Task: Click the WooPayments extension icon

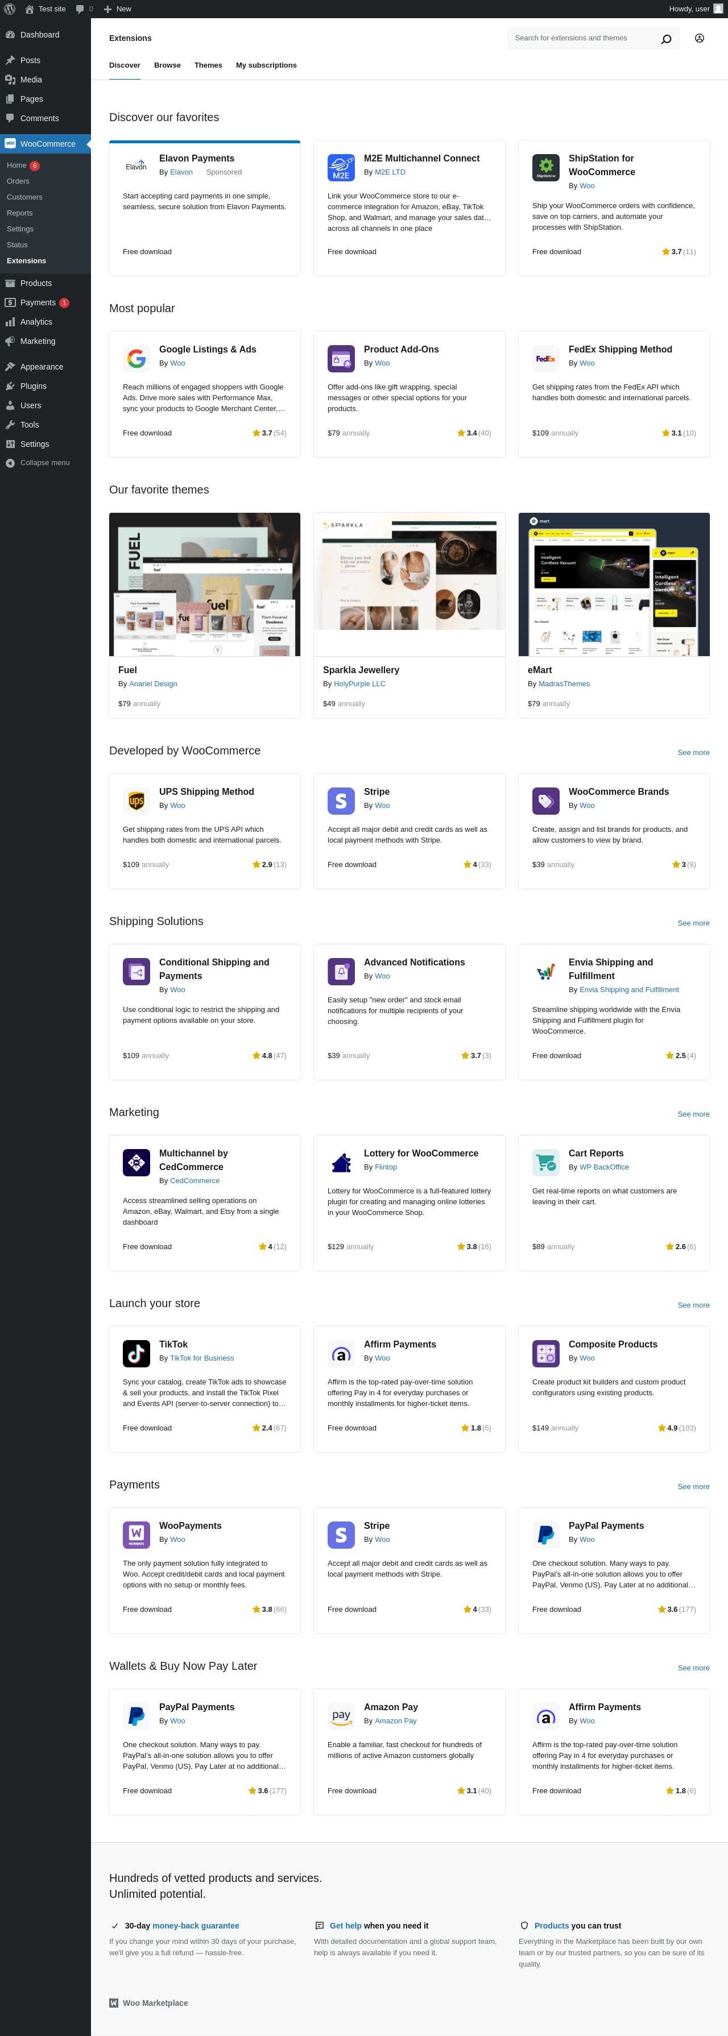Action: pos(136,1535)
